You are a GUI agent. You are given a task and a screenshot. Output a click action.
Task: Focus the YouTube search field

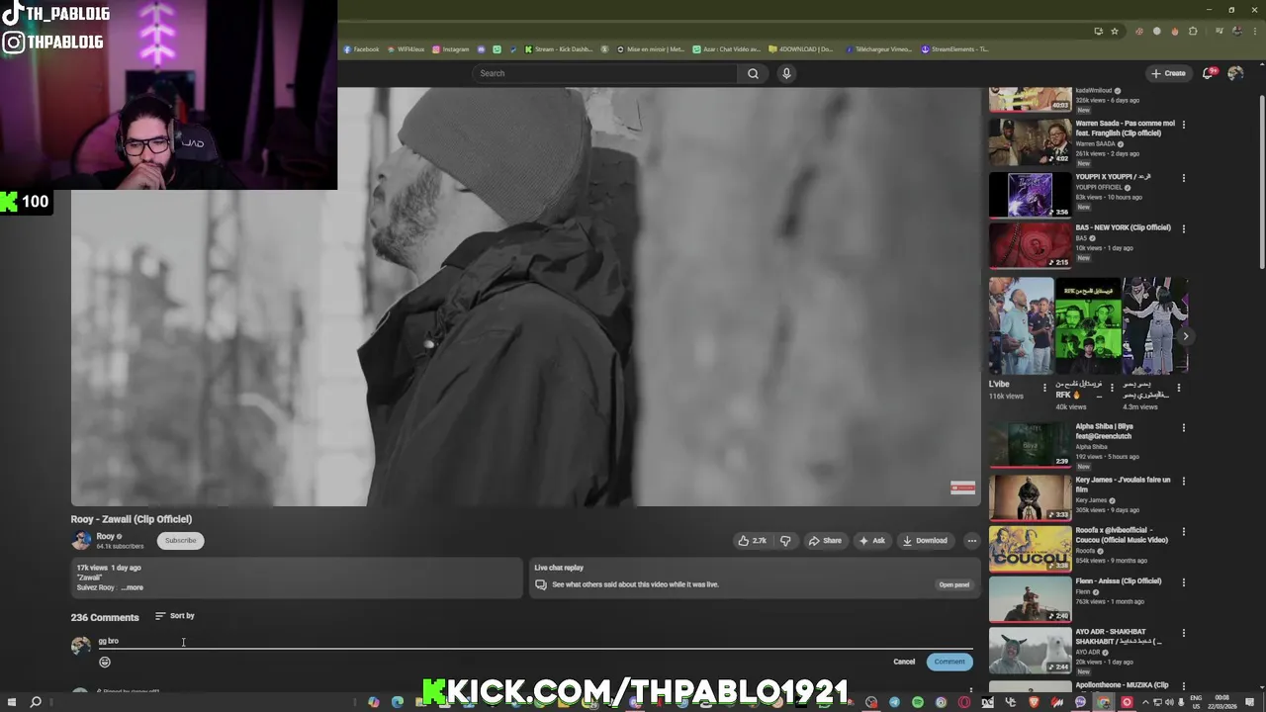pyautogui.click(x=605, y=73)
